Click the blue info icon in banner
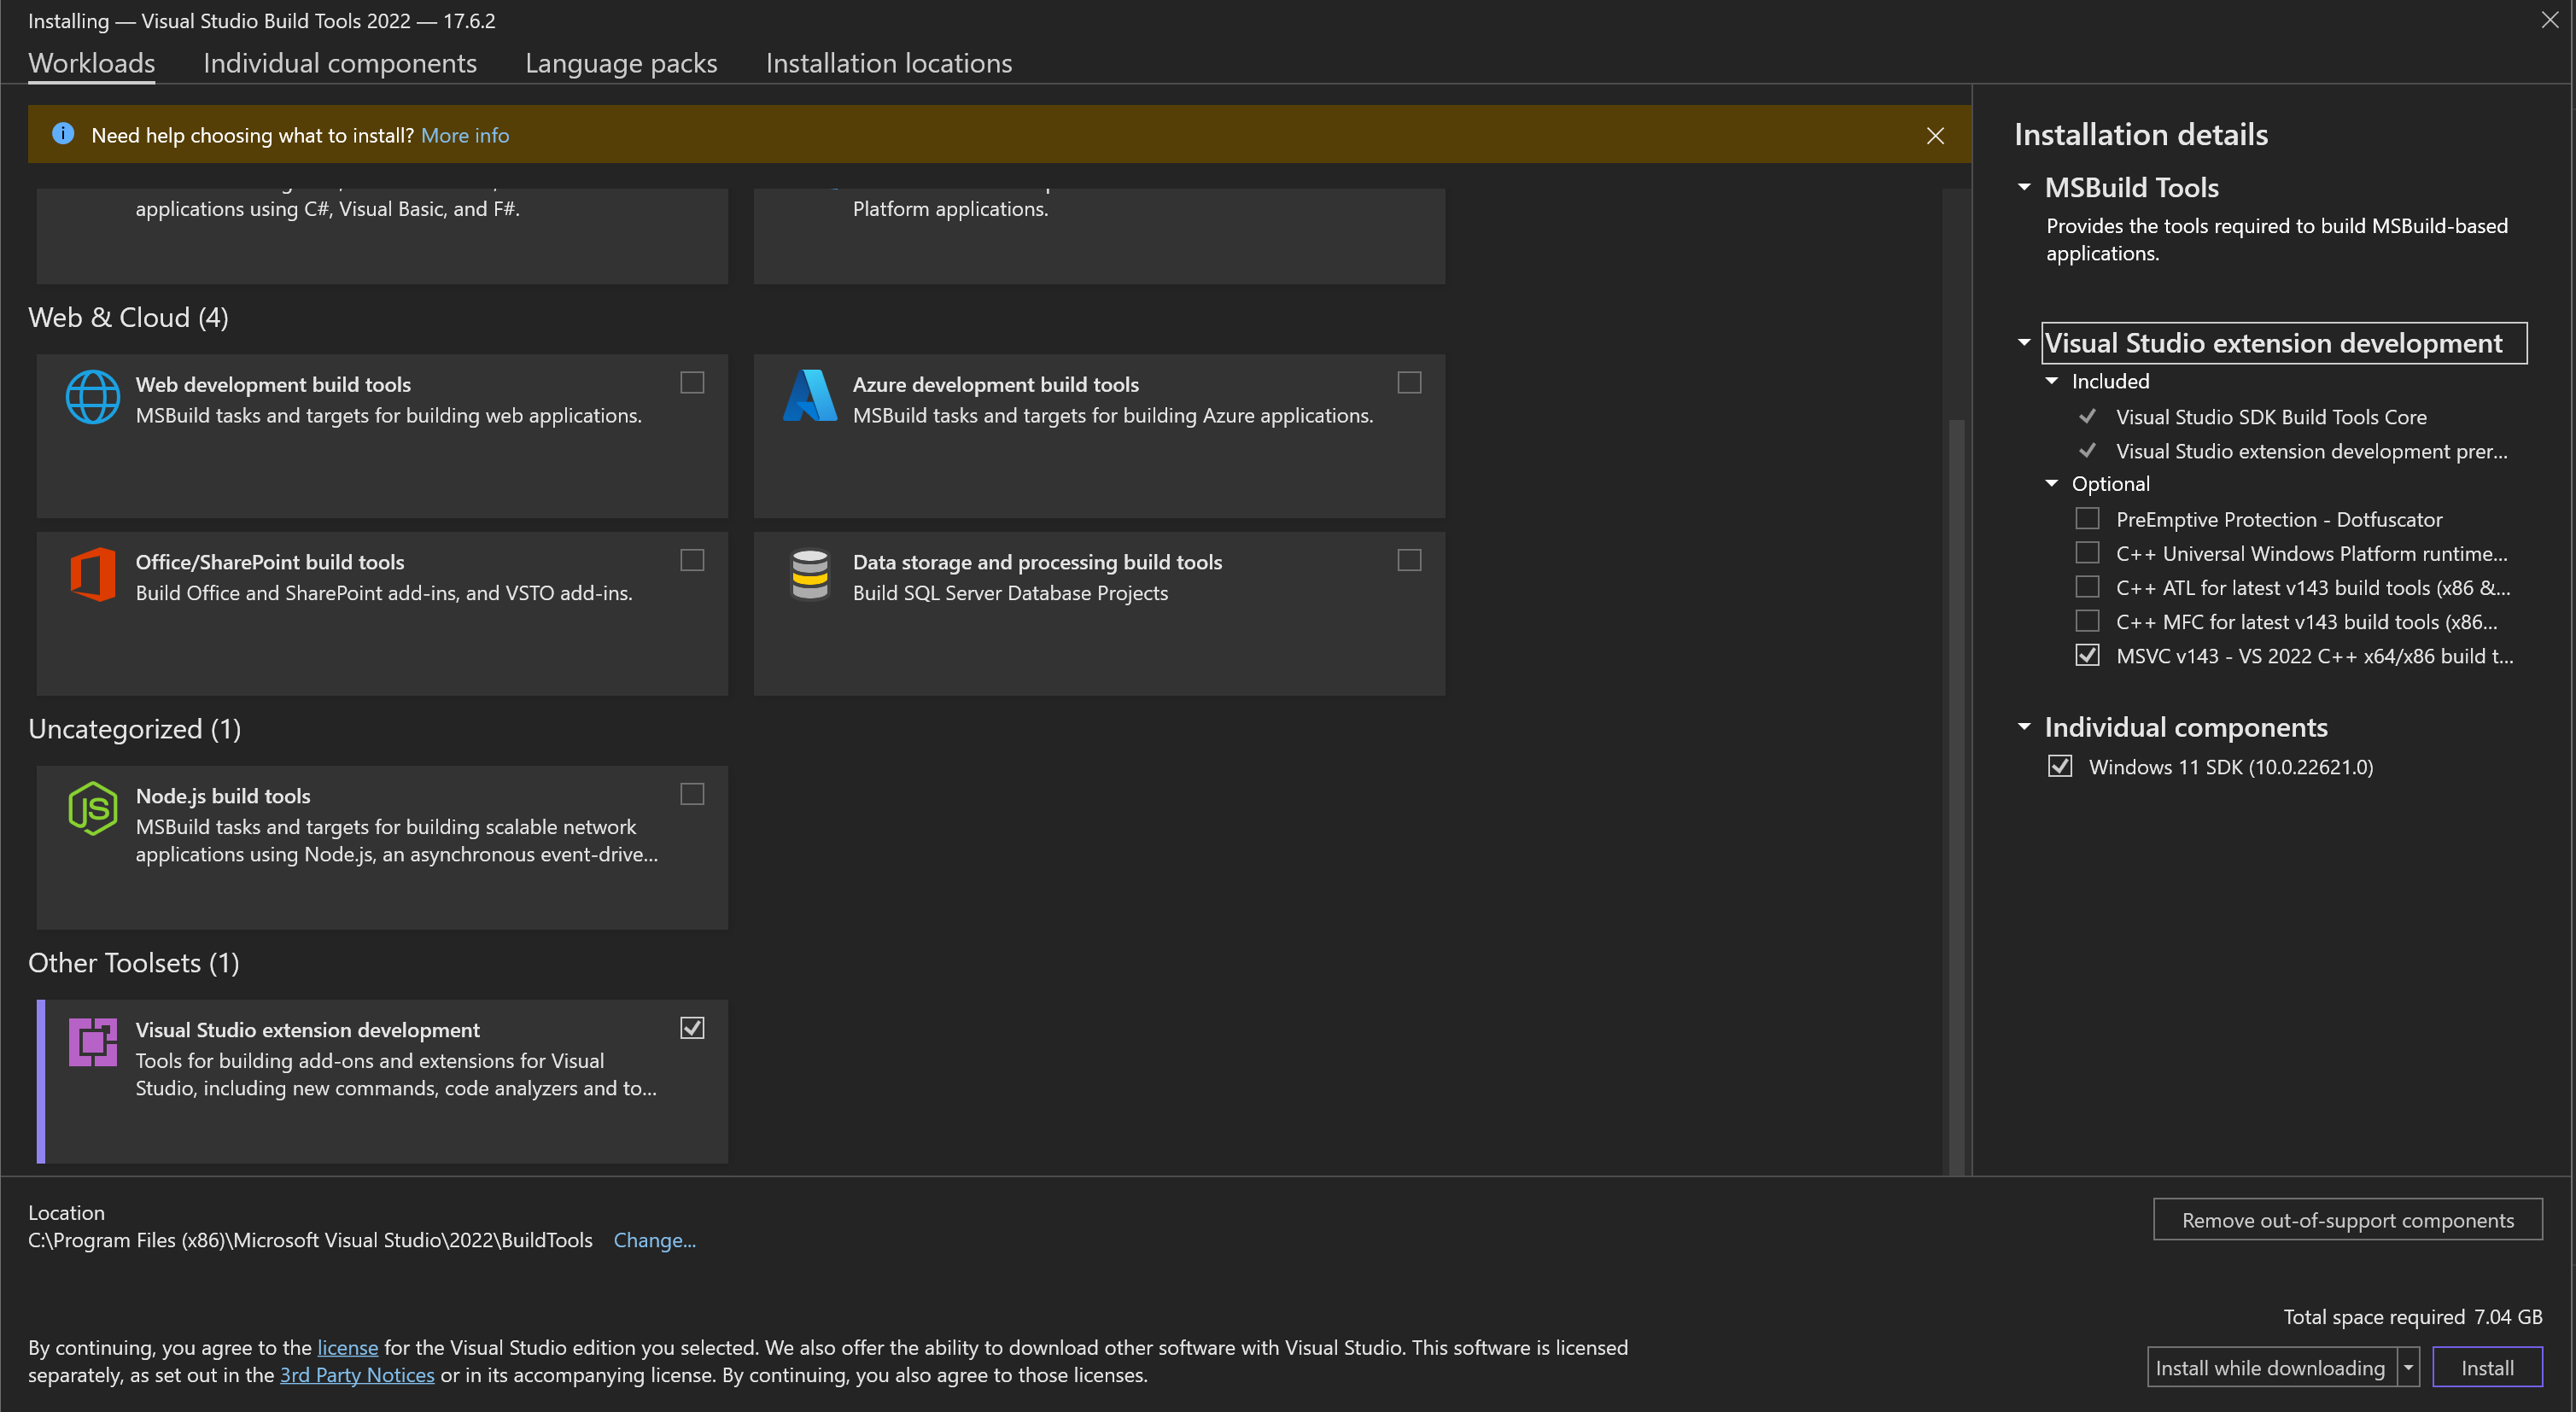2576x1412 pixels. (63, 134)
